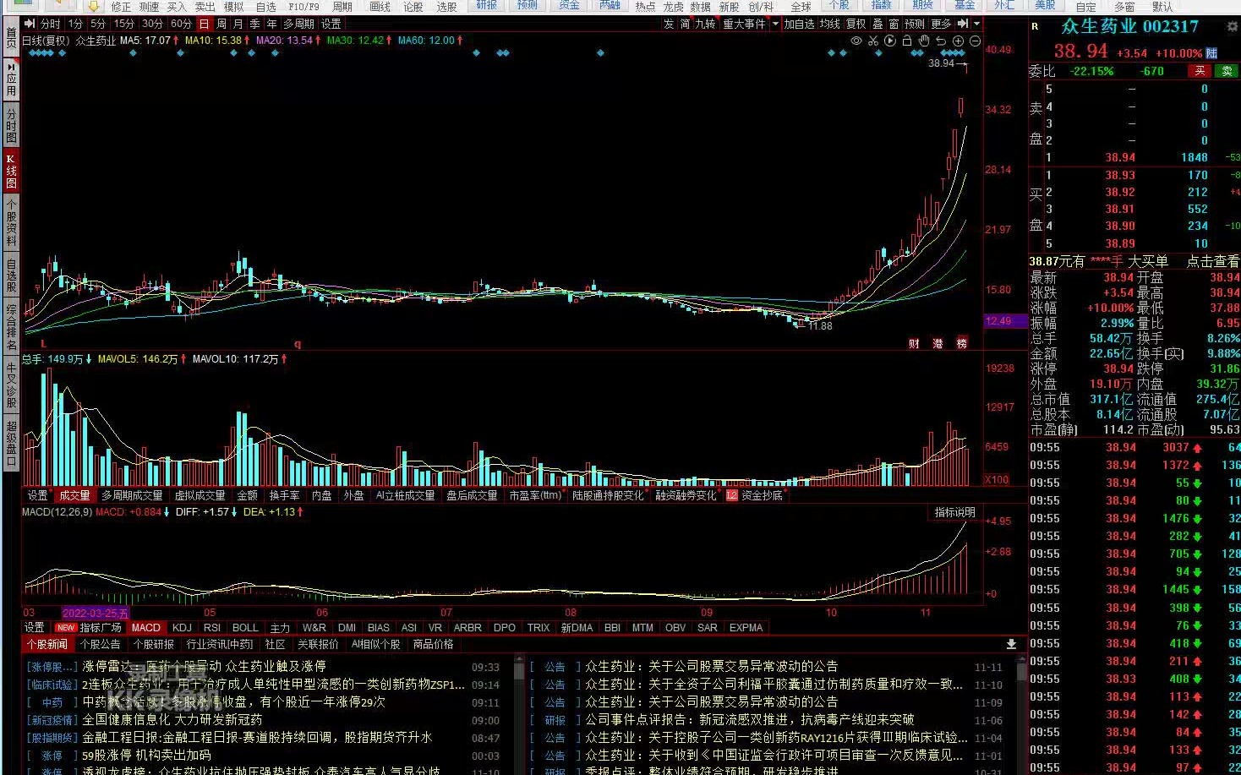The width and height of the screenshot is (1241, 775).
Task: Open 复权 adjustment options
Action: click(856, 24)
